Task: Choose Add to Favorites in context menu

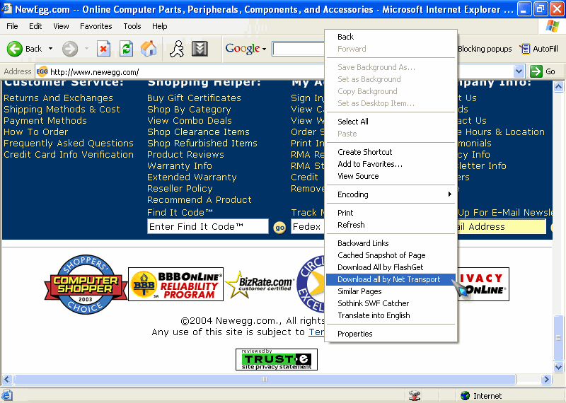Action: pyautogui.click(x=392, y=164)
